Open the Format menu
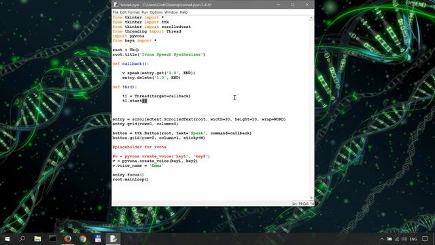 pyautogui.click(x=134, y=12)
